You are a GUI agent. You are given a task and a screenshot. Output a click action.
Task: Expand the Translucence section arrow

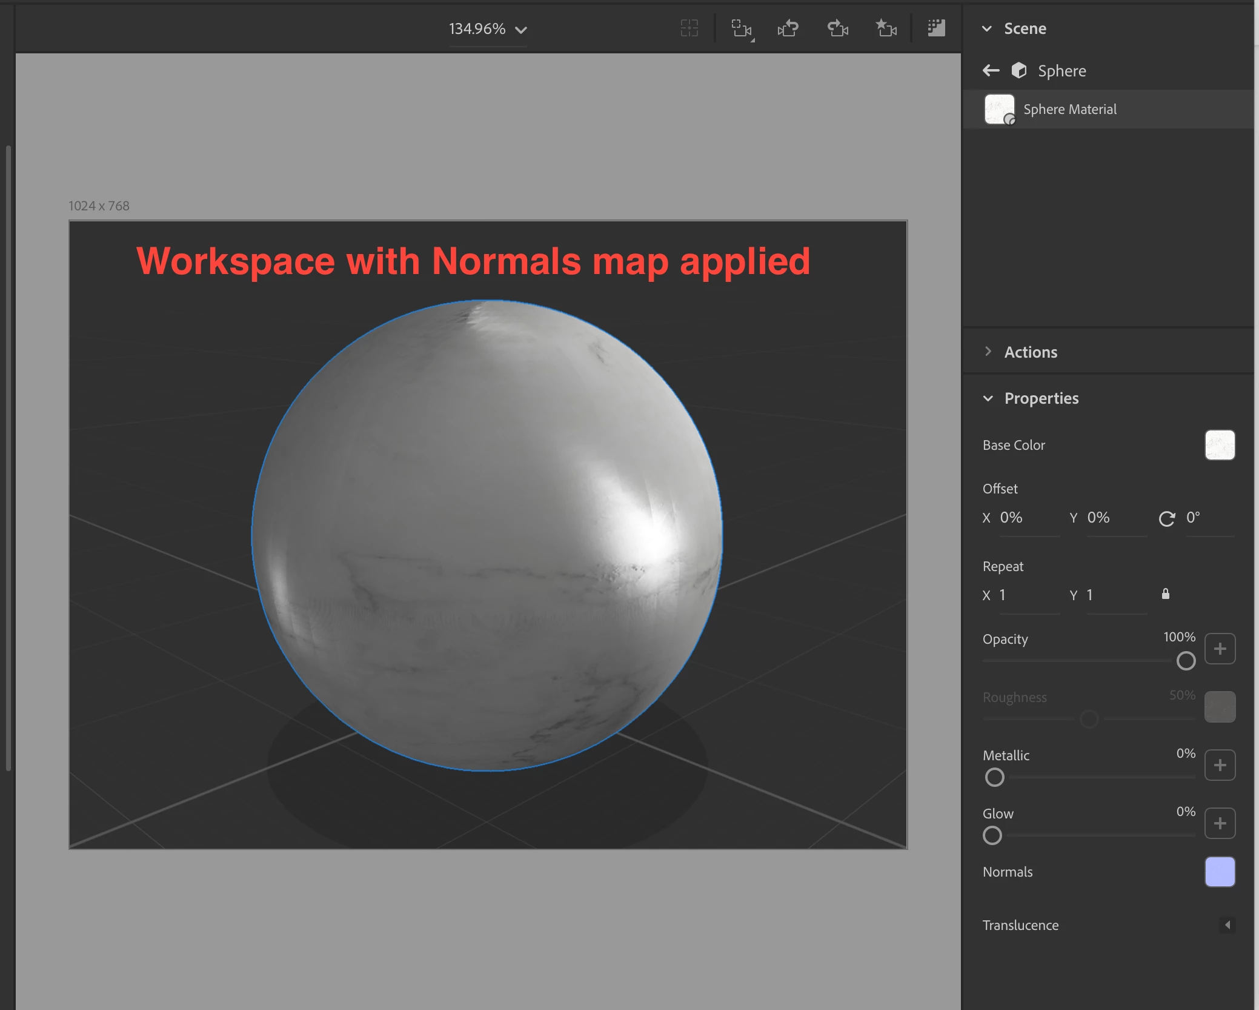(x=1227, y=925)
